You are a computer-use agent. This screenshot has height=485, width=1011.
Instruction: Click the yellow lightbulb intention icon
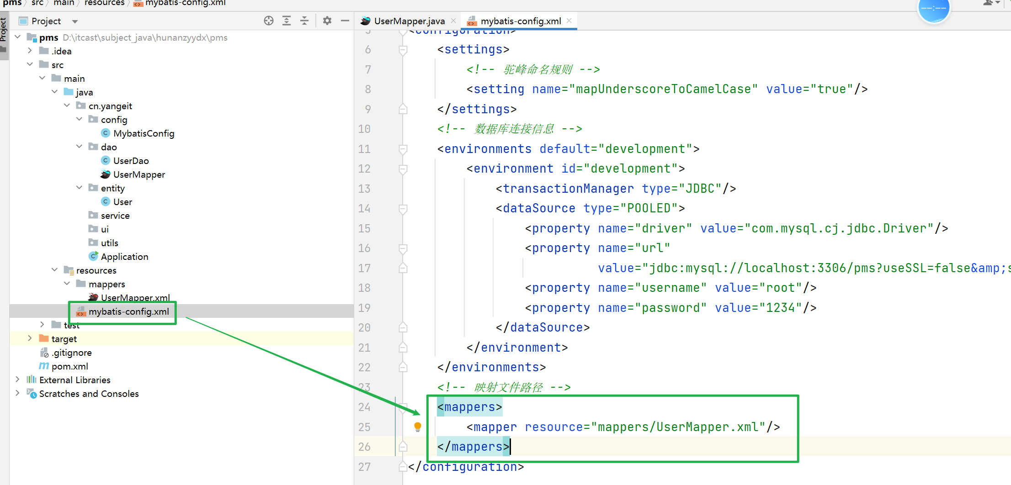(x=417, y=427)
